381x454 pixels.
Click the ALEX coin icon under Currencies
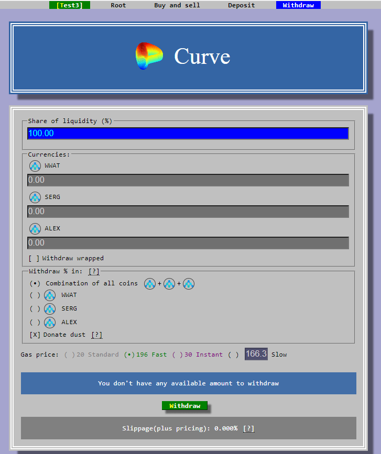click(x=35, y=229)
